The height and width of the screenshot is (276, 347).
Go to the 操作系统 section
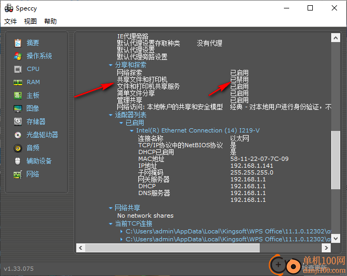tap(39, 56)
